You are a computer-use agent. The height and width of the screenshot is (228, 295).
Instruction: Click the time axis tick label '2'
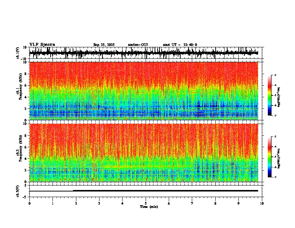coord(76,203)
